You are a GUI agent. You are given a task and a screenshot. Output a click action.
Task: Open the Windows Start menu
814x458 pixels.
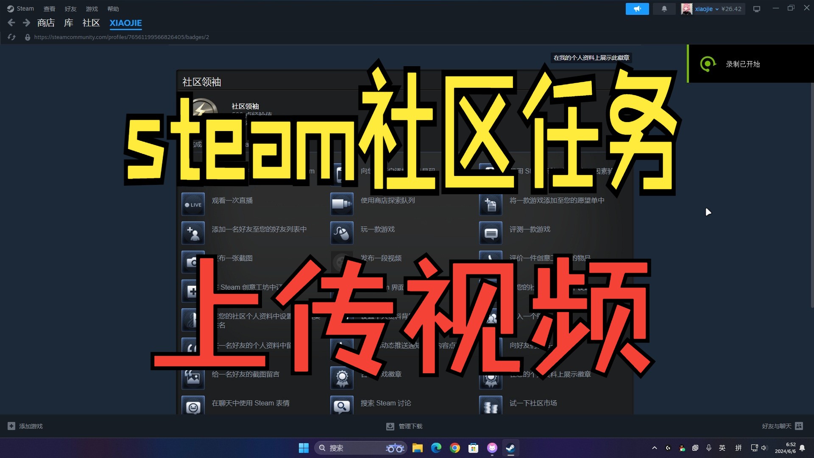click(x=304, y=448)
